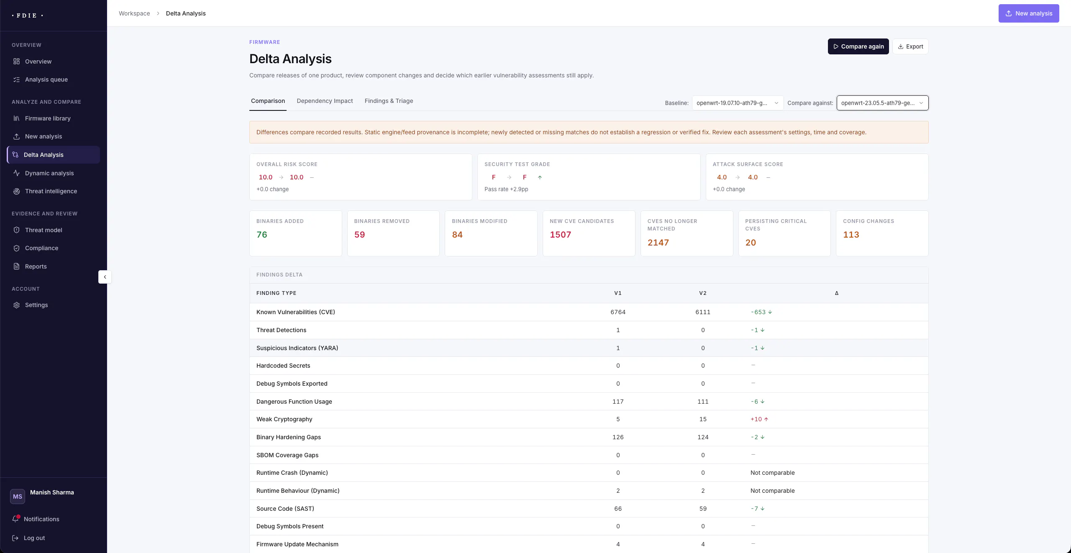Click the Analysis queue list icon
Screen dimensions: 1071x553
click(16, 79)
